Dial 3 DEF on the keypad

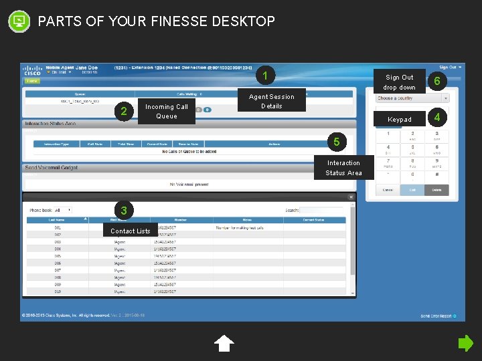pyautogui.click(x=436, y=136)
